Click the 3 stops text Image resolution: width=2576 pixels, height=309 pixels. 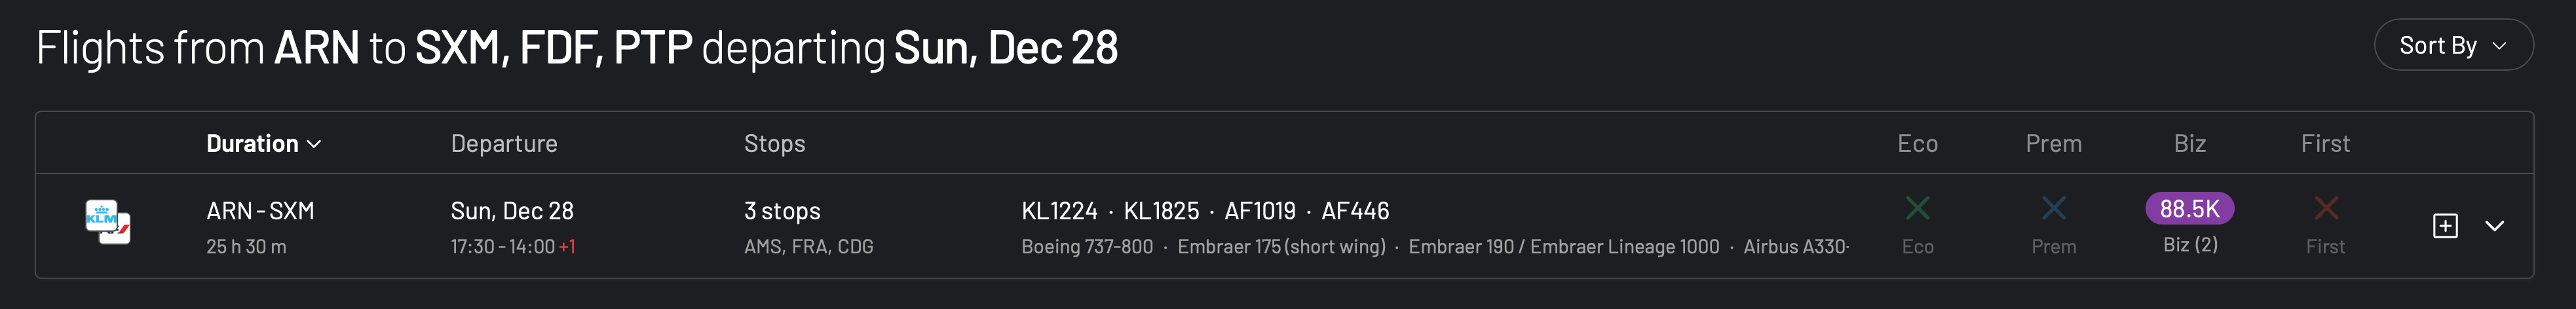pos(782,211)
